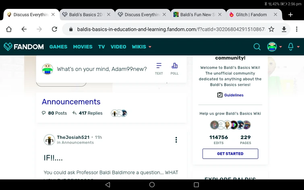Tap Android back navigation button

coord(108,185)
